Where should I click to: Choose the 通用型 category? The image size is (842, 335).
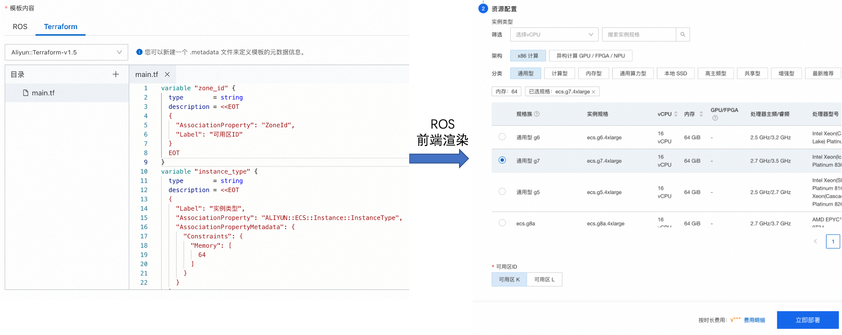[526, 74]
